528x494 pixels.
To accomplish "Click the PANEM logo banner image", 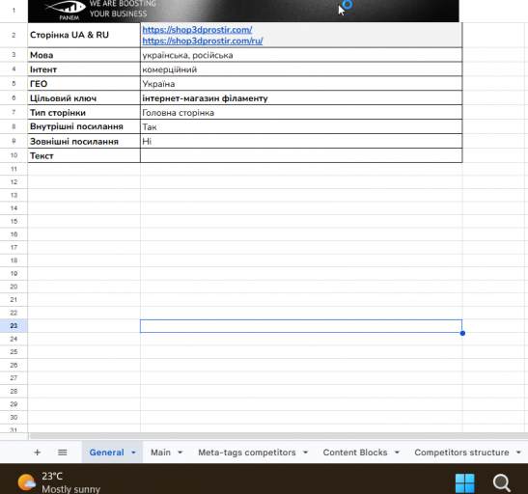I will pos(243,11).
